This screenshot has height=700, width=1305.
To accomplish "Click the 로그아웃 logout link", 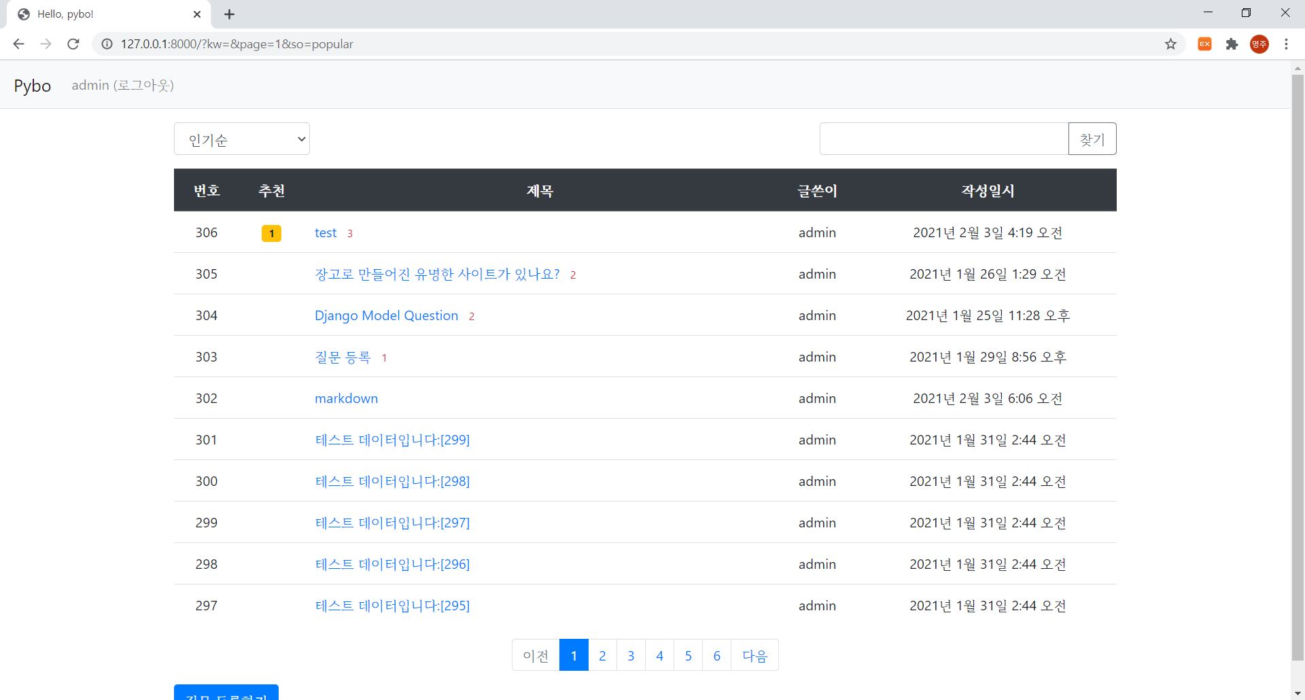I will point(144,85).
